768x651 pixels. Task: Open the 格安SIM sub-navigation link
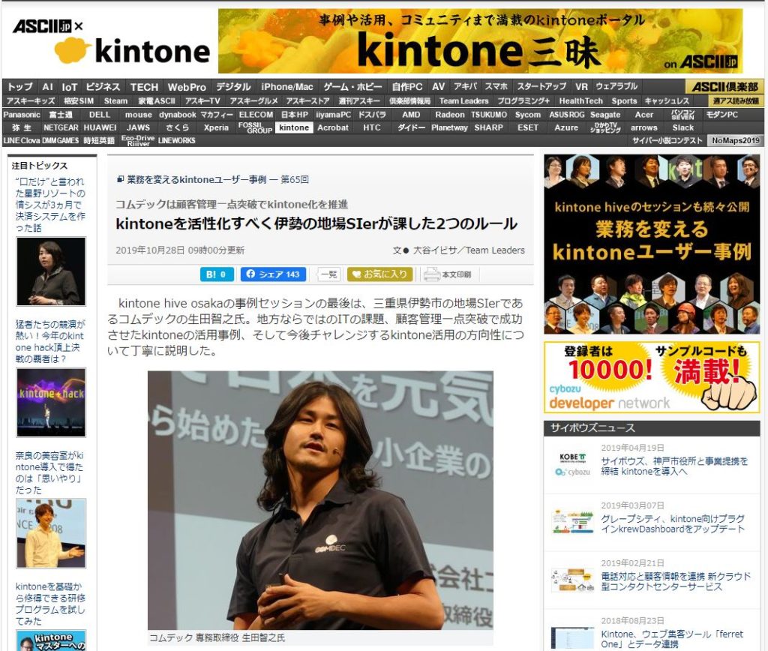point(78,101)
